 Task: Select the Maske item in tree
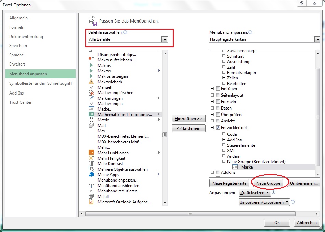pos(247,167)
